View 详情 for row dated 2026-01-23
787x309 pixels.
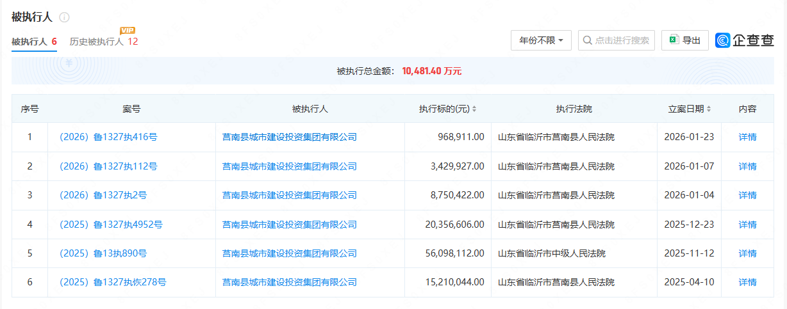[x=747, y=137]
